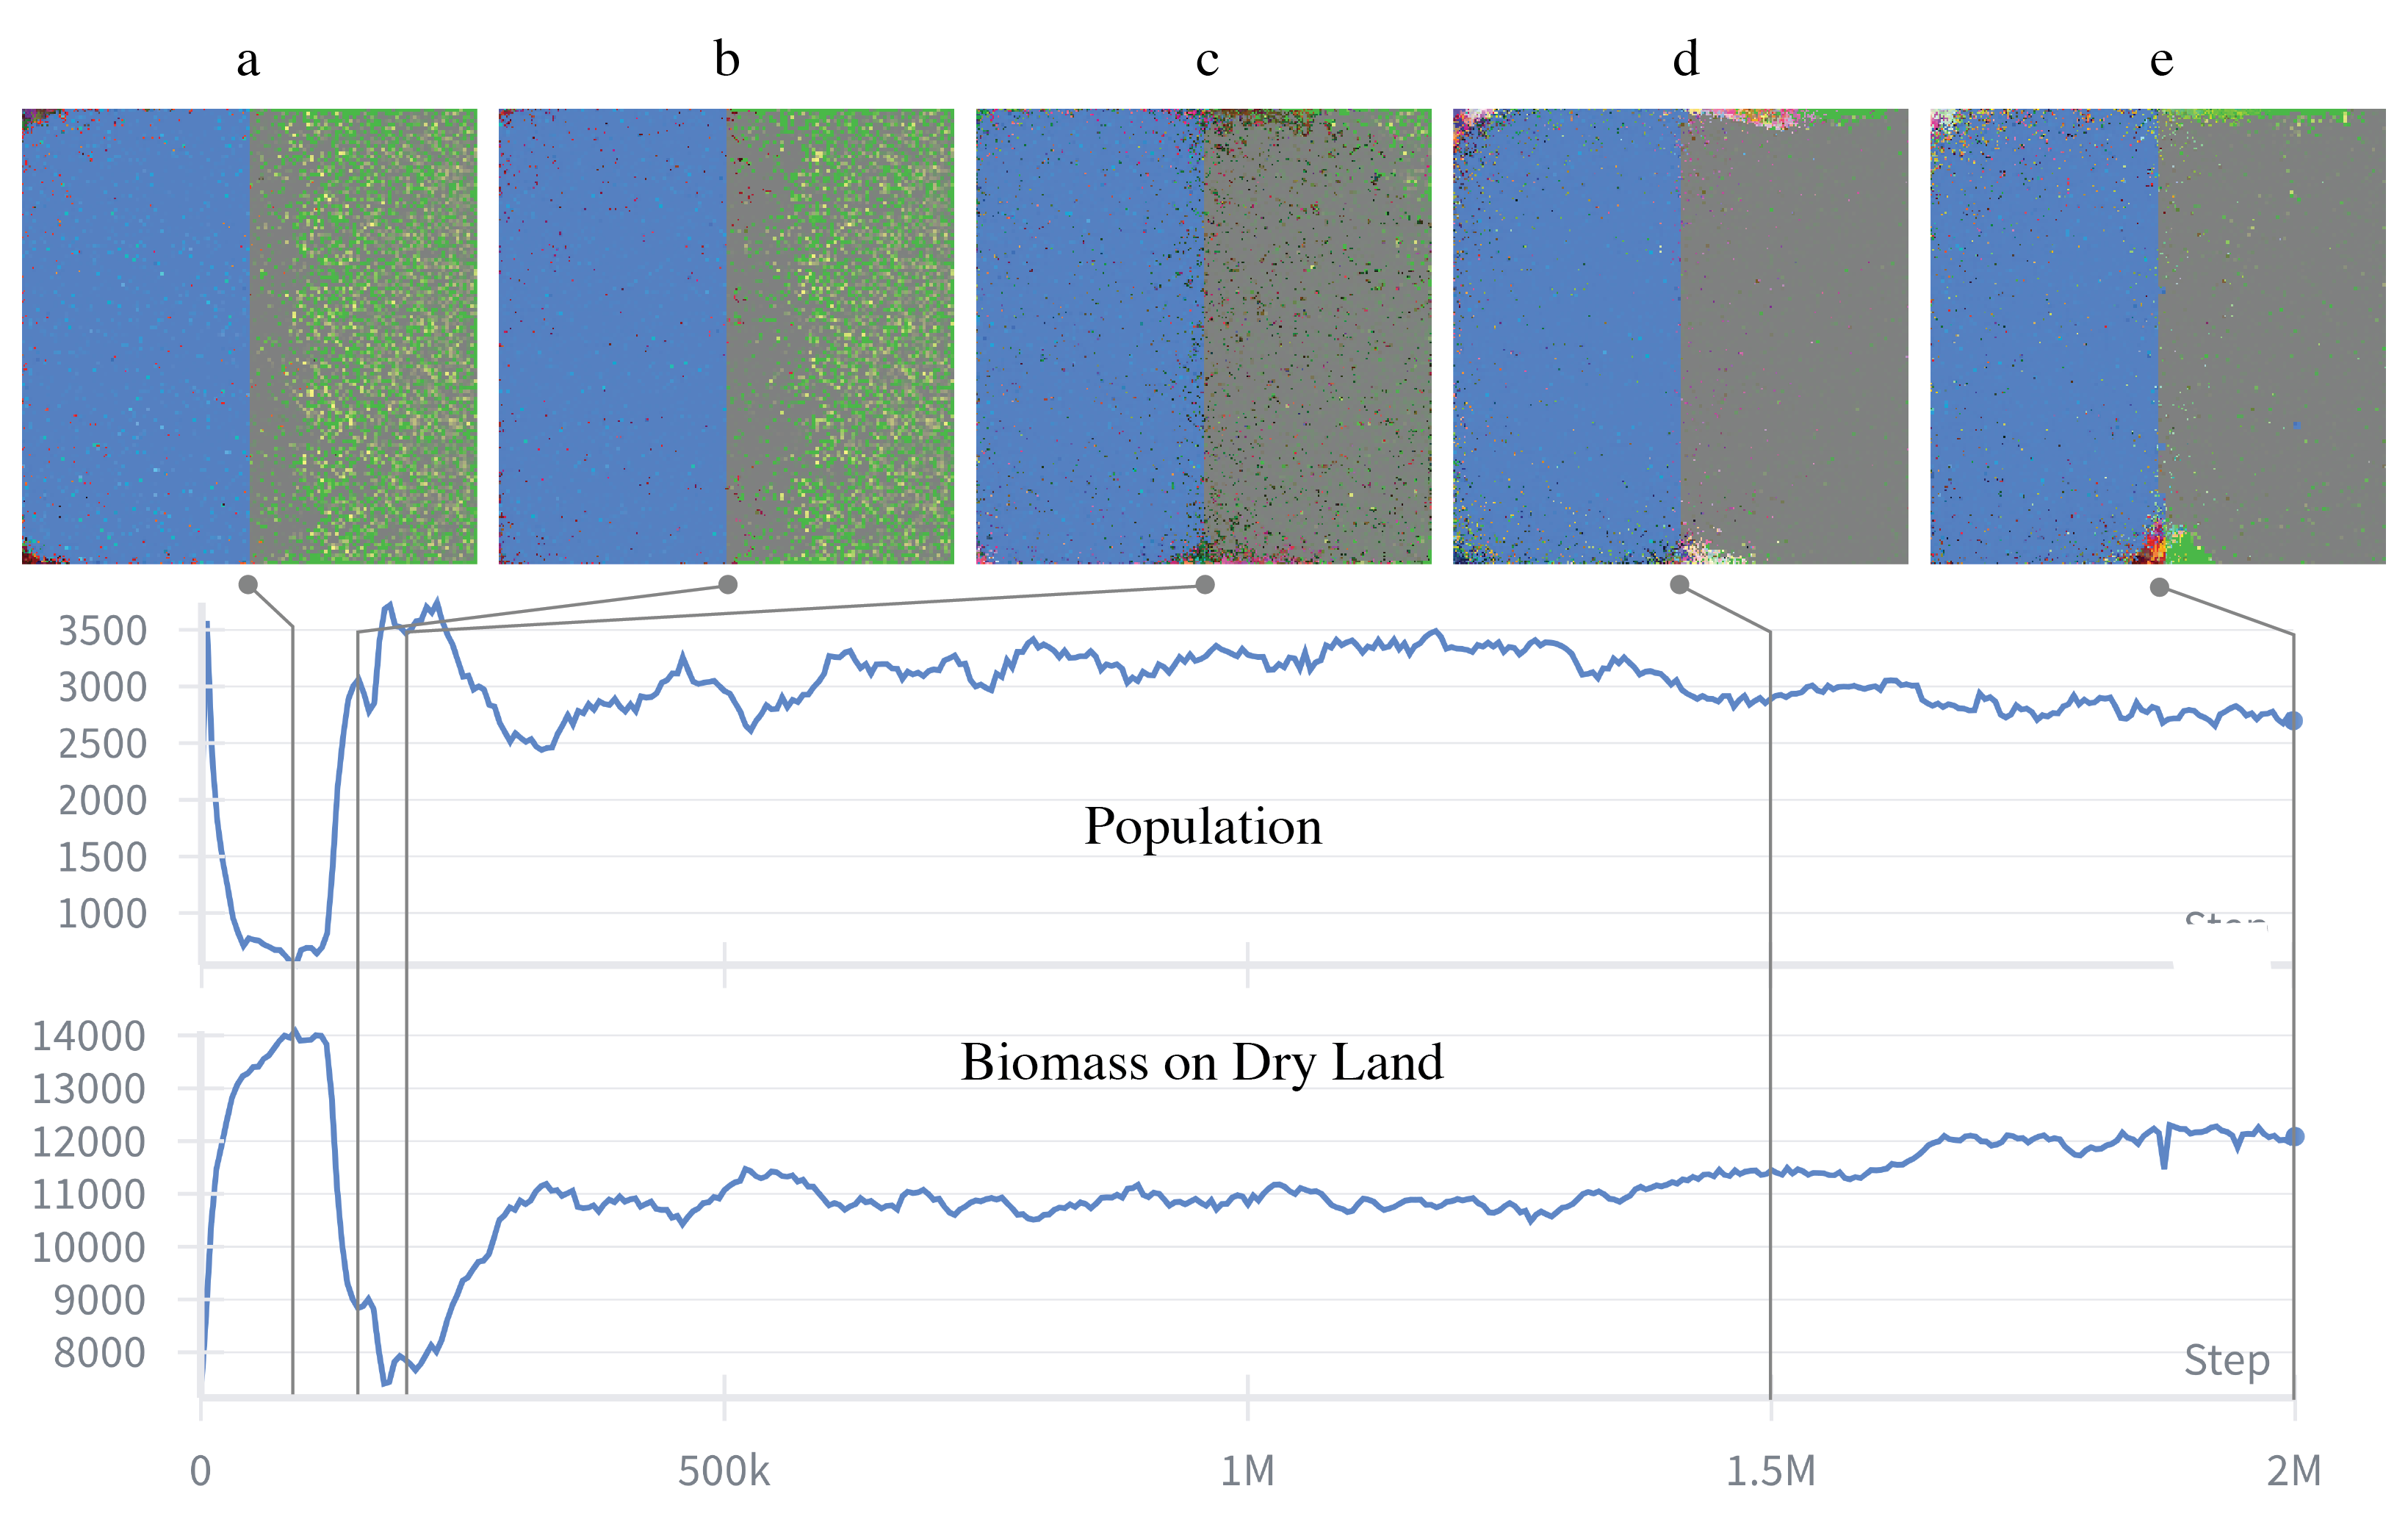Click the 500k x-axis tick label

[x=724, y=1471]
